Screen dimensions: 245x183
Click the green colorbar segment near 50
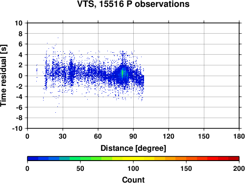(x=80, y=159)
